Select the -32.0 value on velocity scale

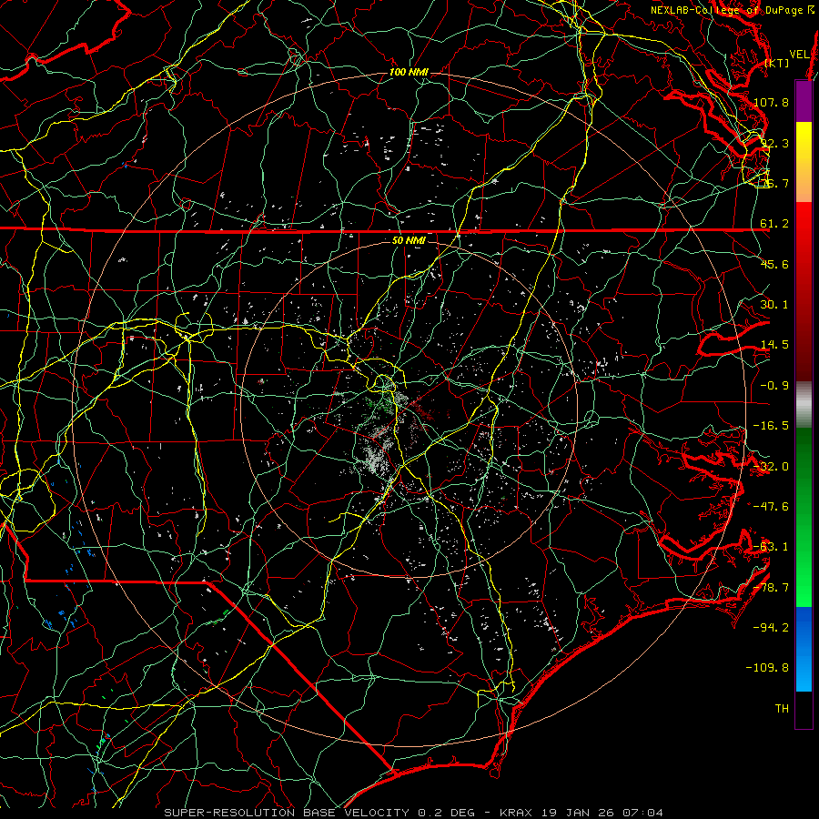pos(772,467)
